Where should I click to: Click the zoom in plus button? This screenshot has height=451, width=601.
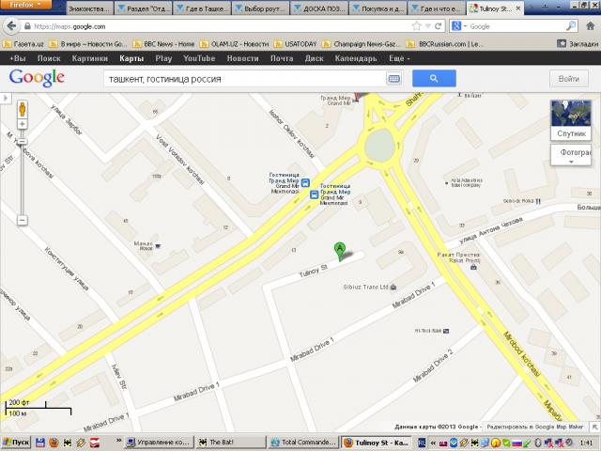(22, 136)
